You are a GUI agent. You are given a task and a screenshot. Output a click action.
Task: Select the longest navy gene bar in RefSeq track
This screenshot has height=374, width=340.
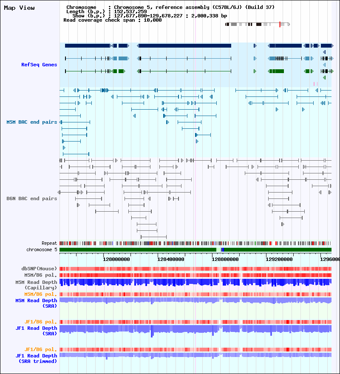184,45
